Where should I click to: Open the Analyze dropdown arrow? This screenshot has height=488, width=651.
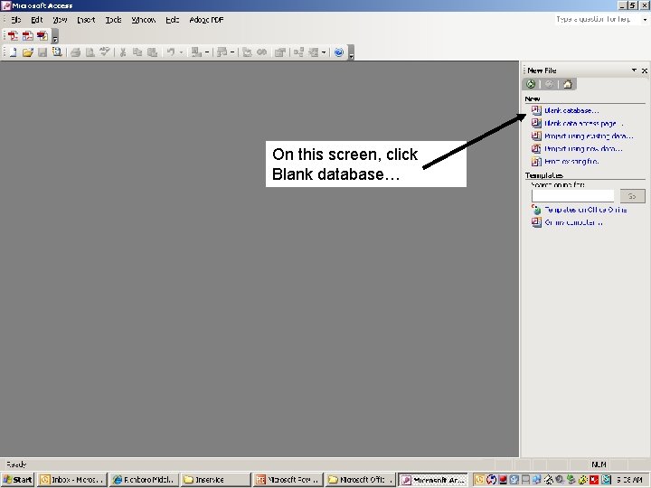point(232,52)
